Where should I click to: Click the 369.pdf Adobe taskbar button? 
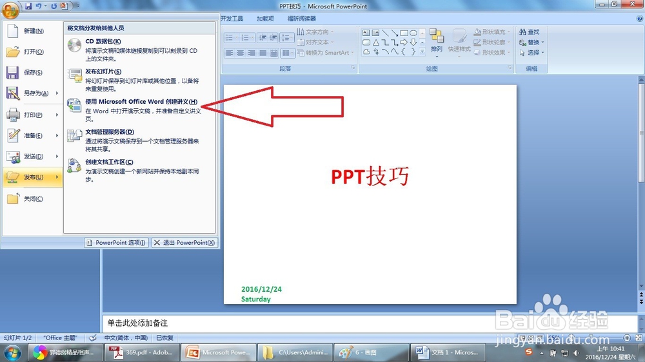tap(143, 352)
